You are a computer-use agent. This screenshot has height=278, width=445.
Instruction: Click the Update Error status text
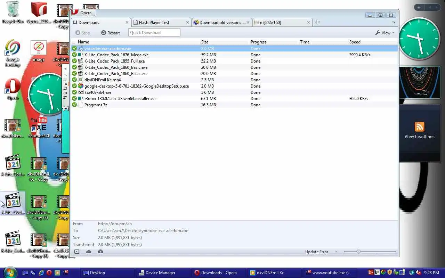click(x=317, y=252)
